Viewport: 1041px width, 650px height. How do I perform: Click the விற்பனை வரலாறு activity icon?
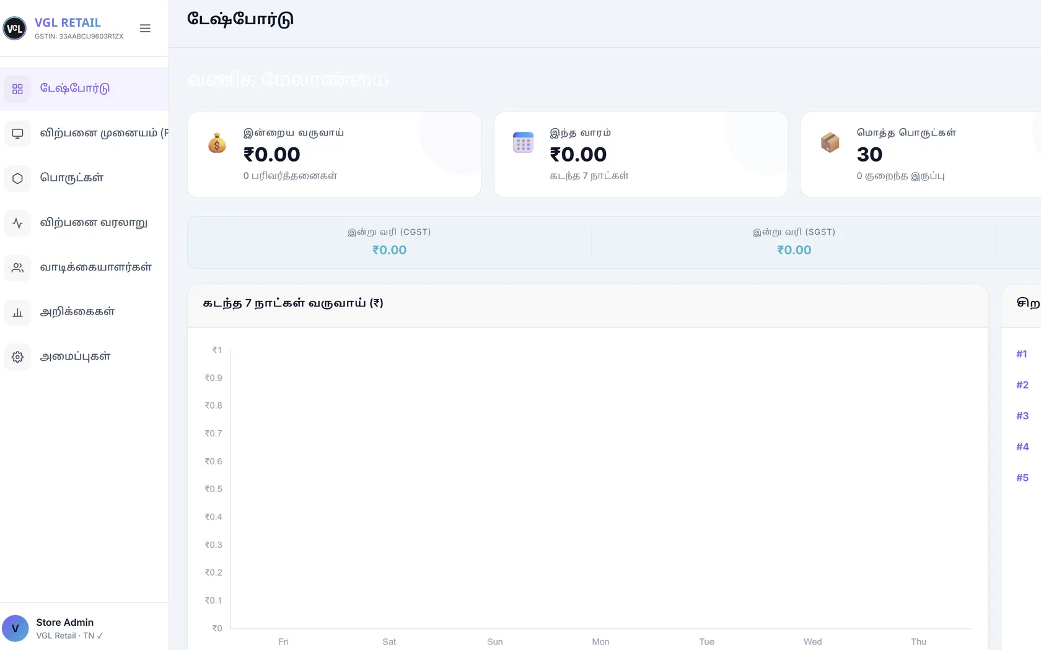click(x=17, y=223)
